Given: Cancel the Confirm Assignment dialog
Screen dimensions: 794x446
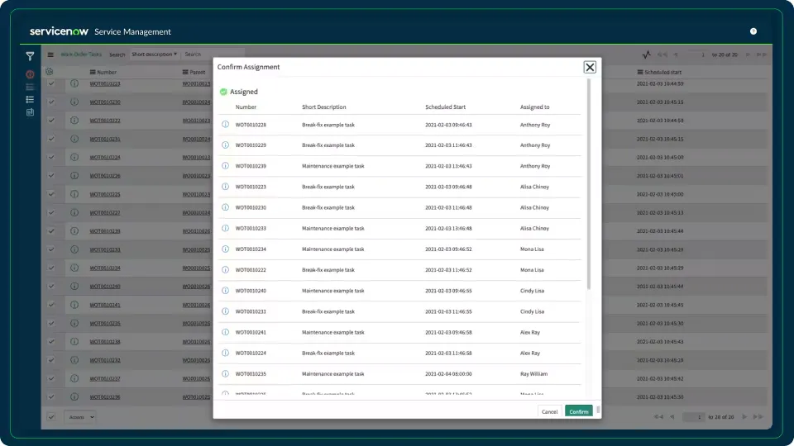Looking at the screenshot, I should pos(549,411).
